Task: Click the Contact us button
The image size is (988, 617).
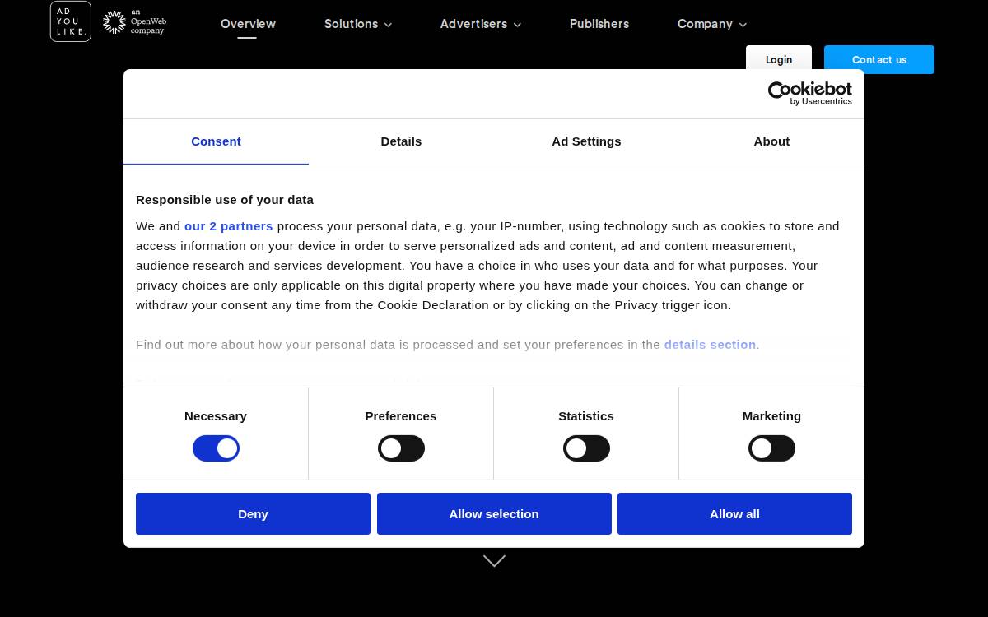Action: 879,59
